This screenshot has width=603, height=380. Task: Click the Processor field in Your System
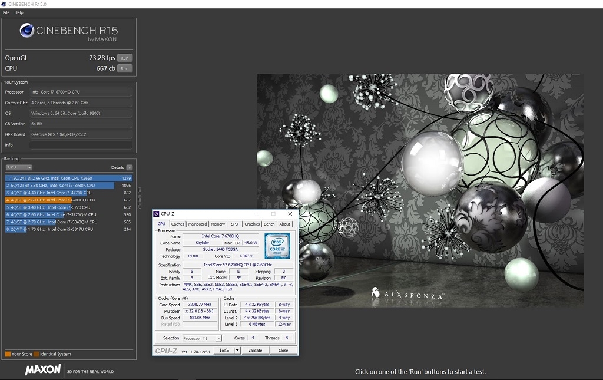pos(81,92)
